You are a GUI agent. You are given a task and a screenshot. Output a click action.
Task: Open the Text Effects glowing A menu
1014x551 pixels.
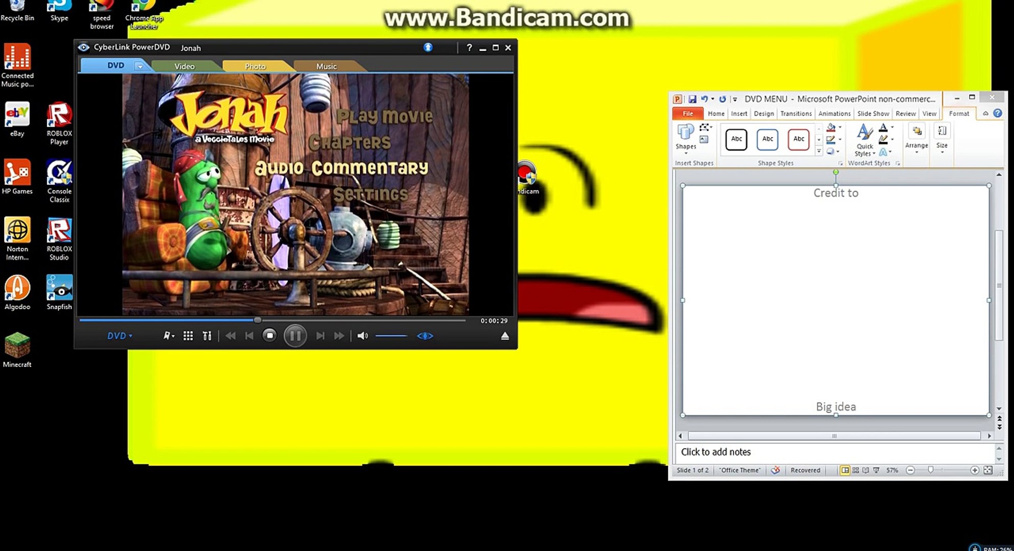pos(885,152)
